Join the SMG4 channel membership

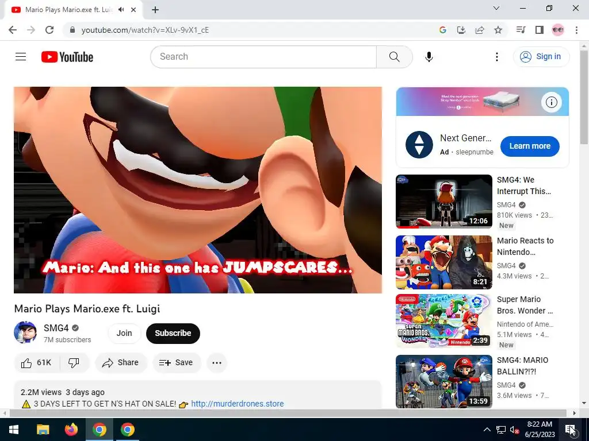pos(124,333)
